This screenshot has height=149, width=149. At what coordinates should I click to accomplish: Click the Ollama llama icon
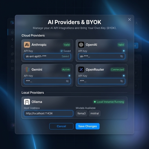click(x=27, y=102)
